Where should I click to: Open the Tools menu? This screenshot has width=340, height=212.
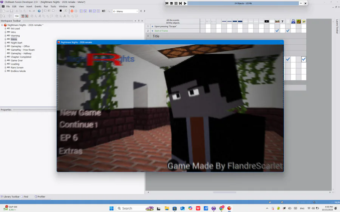53,6
